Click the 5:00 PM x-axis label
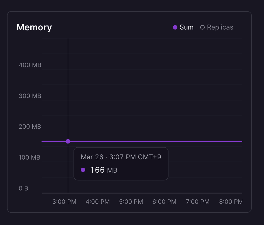 (131, 202)
